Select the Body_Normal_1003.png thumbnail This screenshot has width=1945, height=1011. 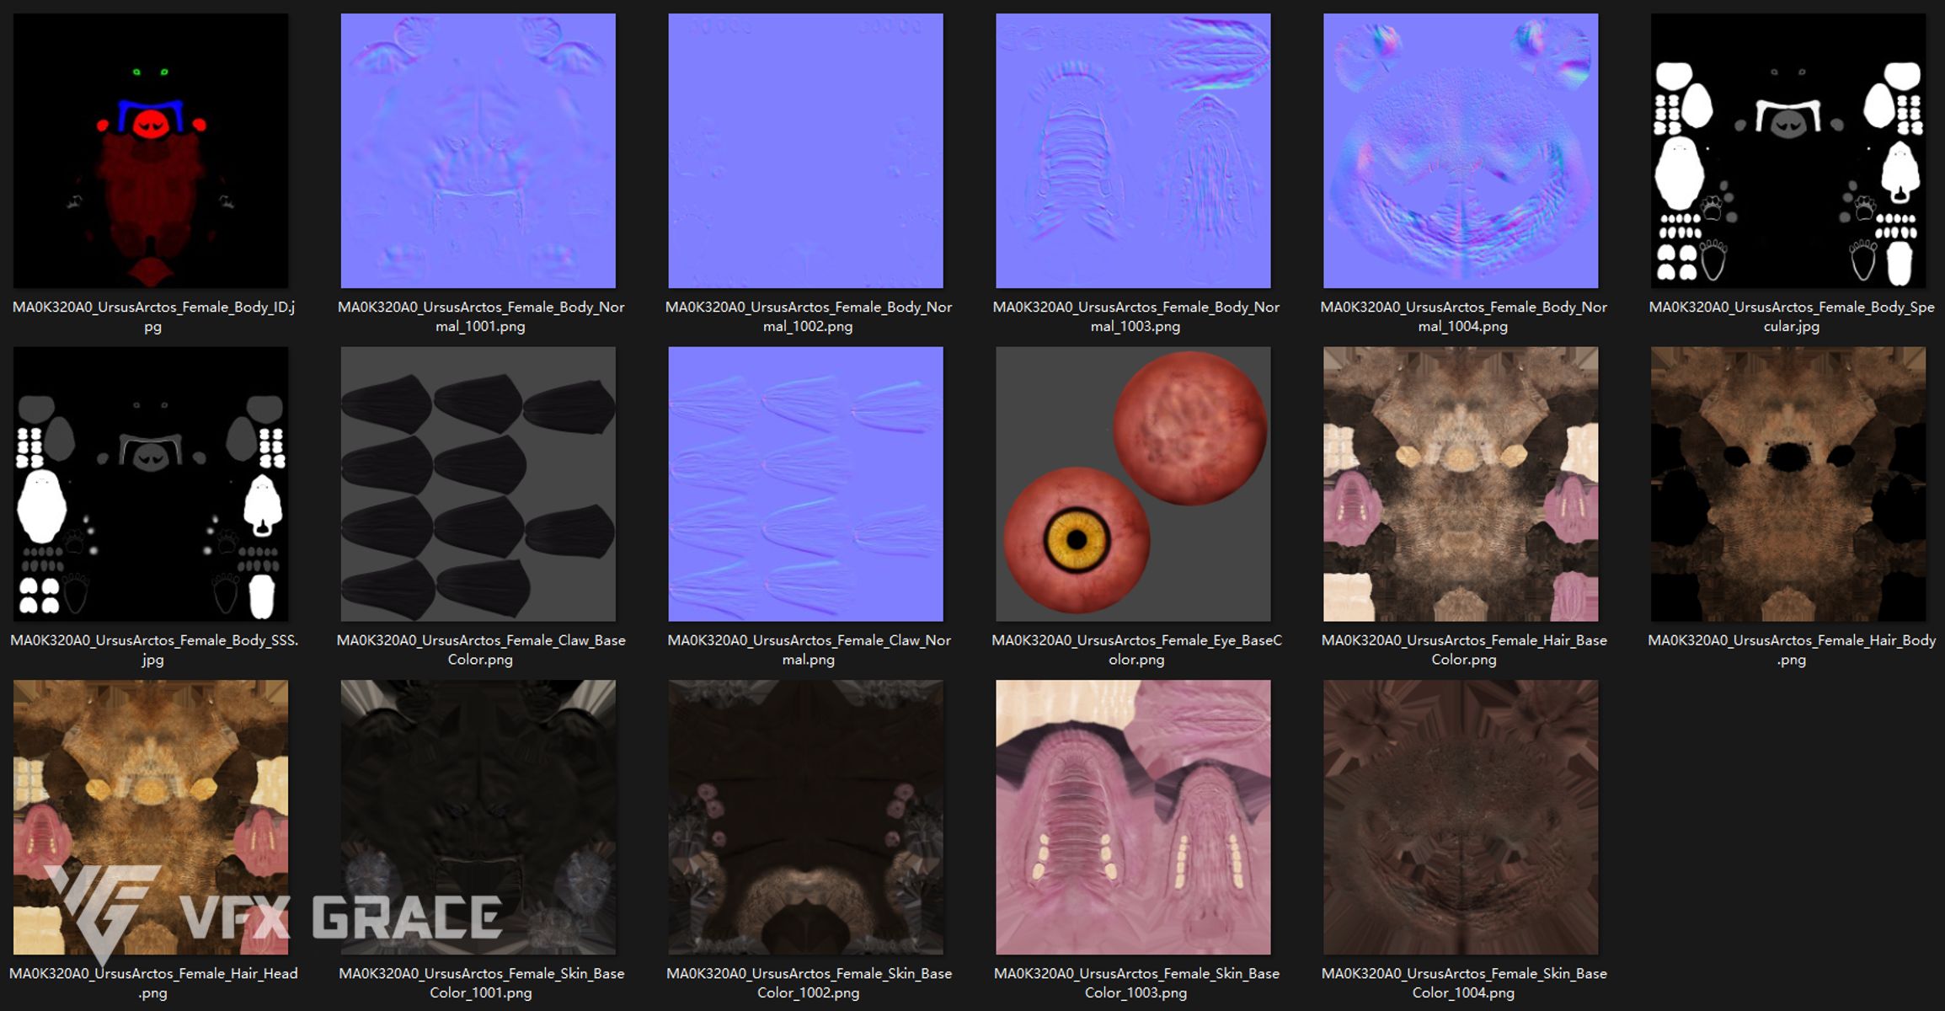tap(1134, 151)
